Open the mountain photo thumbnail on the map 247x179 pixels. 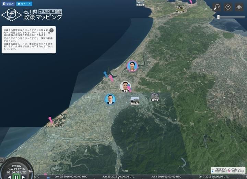pyautogui.click(x=135, y=101)
